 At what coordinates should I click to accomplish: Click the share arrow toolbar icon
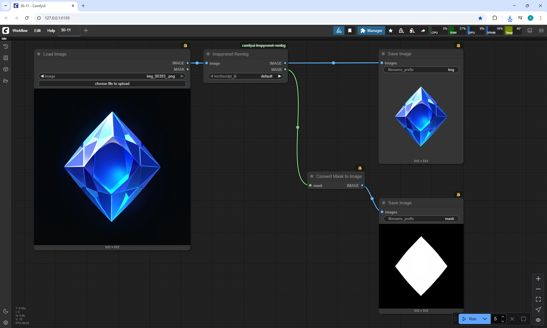tap(423, 30)
